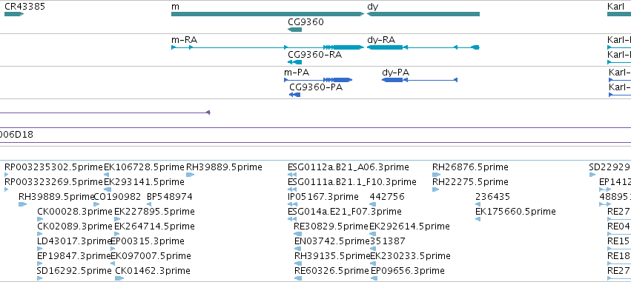The width and height of the screenshot is (631, 282).
Task: Select the dy-PA protein feature
Action: point(420,80)
